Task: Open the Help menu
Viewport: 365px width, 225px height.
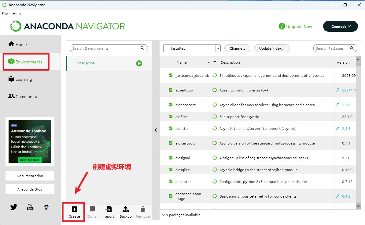Action: click(17, 14)
